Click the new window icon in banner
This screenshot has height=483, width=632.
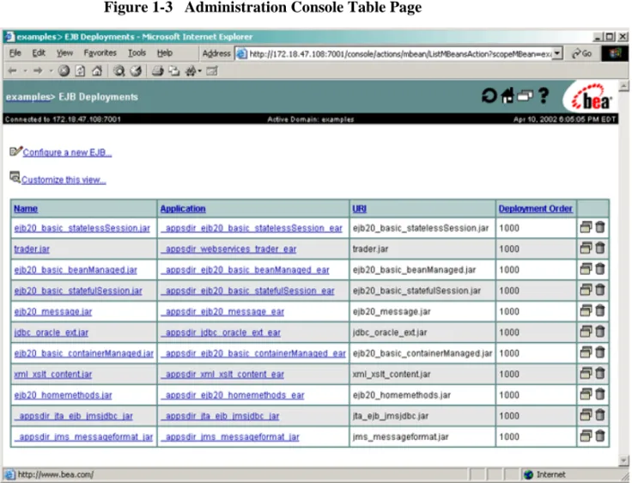click(525, 96)
